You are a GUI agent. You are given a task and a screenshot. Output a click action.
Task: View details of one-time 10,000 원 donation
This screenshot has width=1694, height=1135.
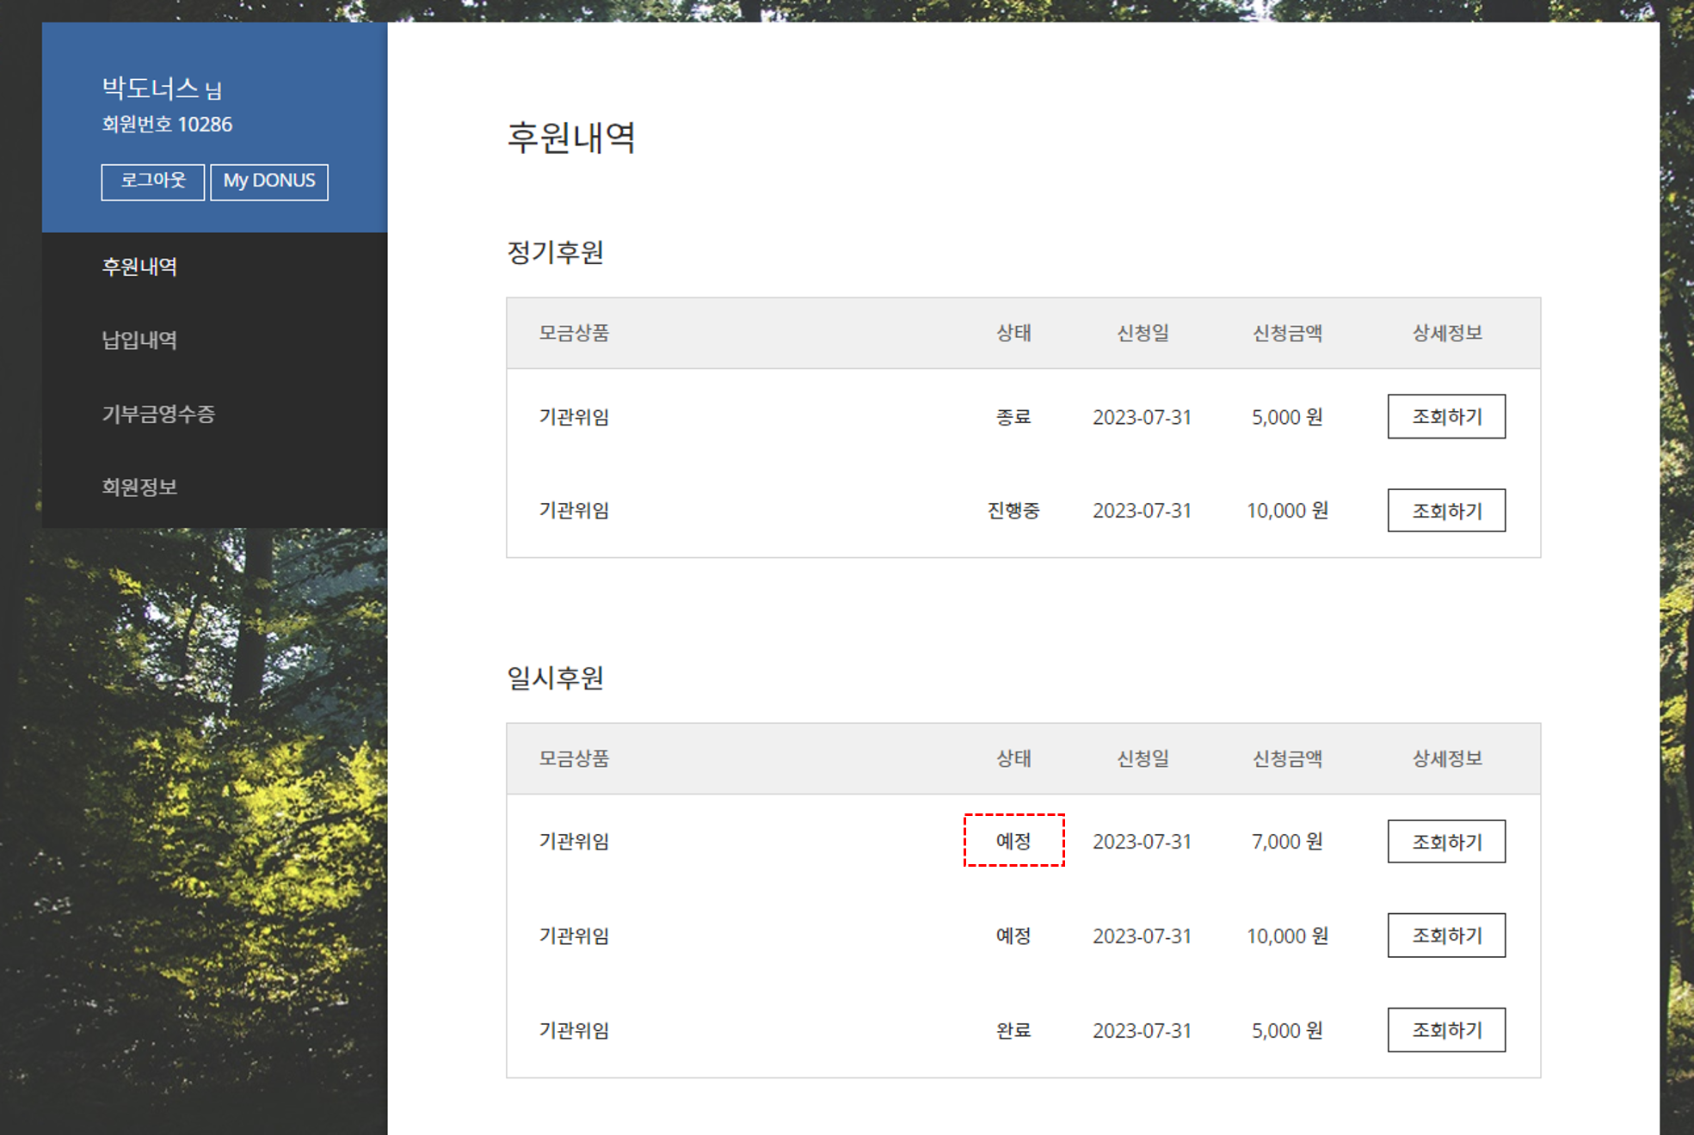click(1445, 936)
